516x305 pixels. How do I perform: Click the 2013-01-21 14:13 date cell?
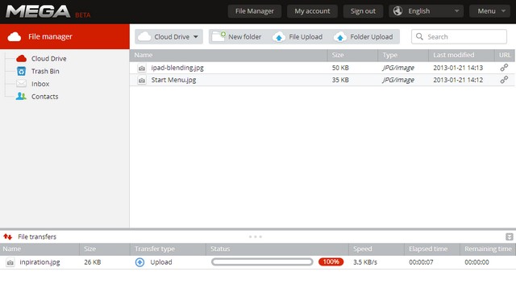tap(458, 68)
